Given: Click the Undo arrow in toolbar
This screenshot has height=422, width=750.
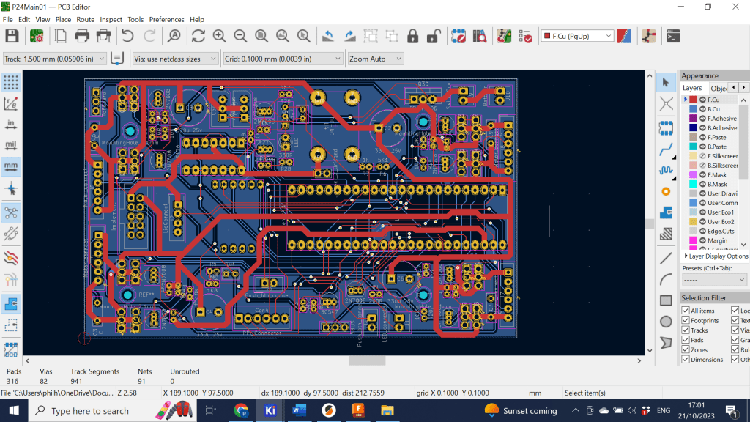Looking at the screenshot, I should (127, 36).
